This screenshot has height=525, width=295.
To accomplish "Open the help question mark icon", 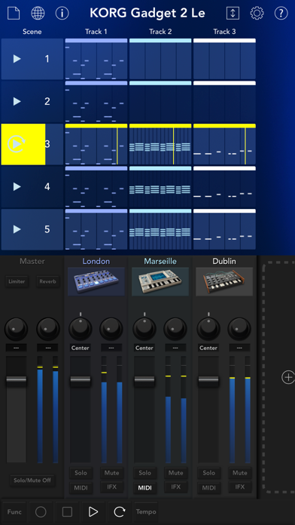I will (x=281, y=13).
